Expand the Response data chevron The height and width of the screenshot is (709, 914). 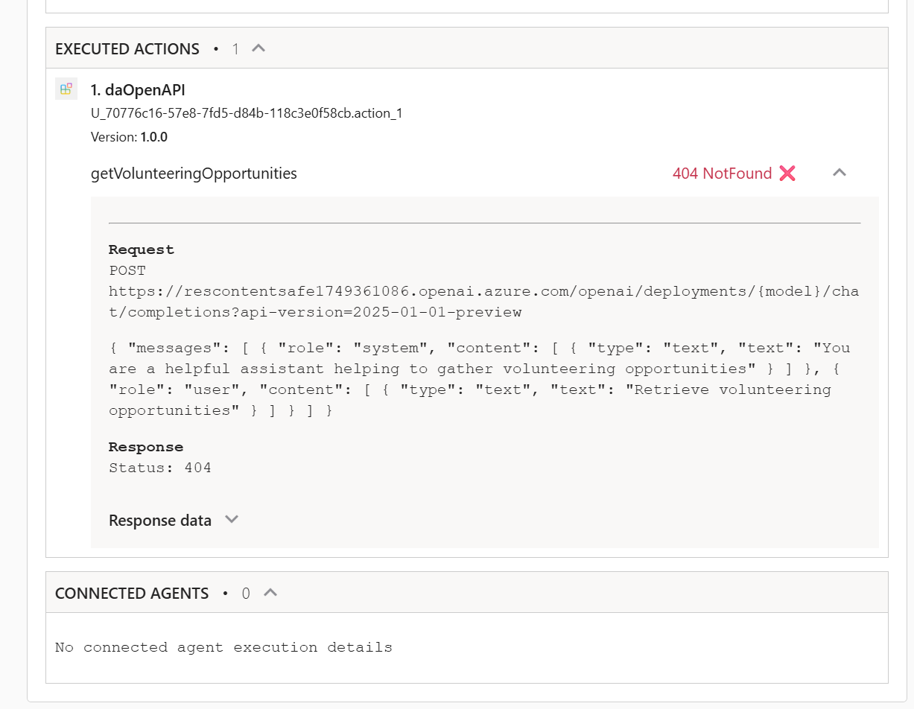[x=232, y=520]
